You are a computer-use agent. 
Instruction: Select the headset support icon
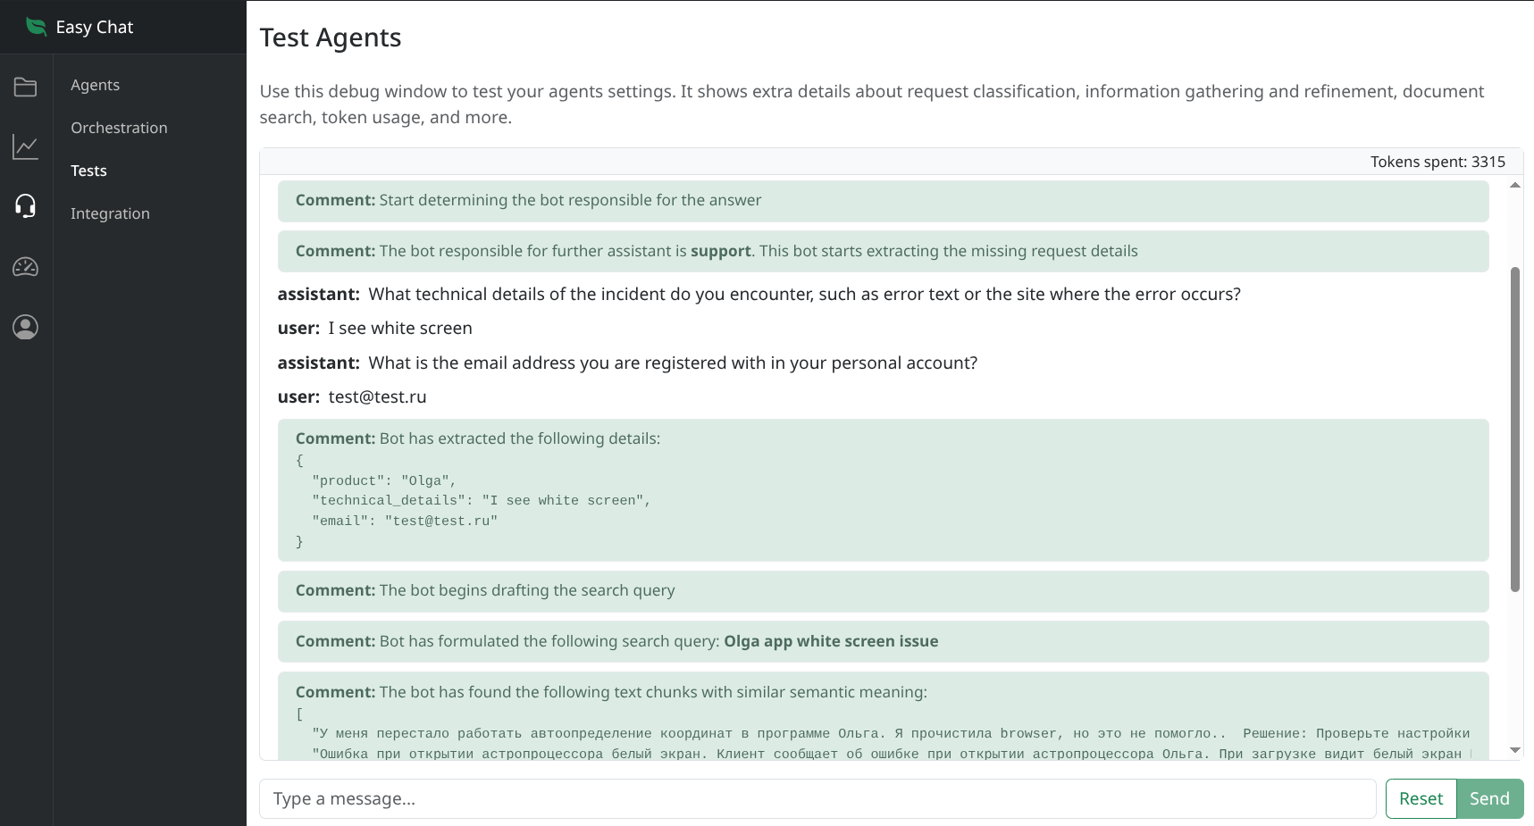click(x=25, y=206)
